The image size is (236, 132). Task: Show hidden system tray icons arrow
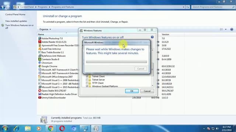coord(204,129)
